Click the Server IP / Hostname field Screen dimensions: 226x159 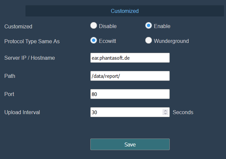[130, 58]
